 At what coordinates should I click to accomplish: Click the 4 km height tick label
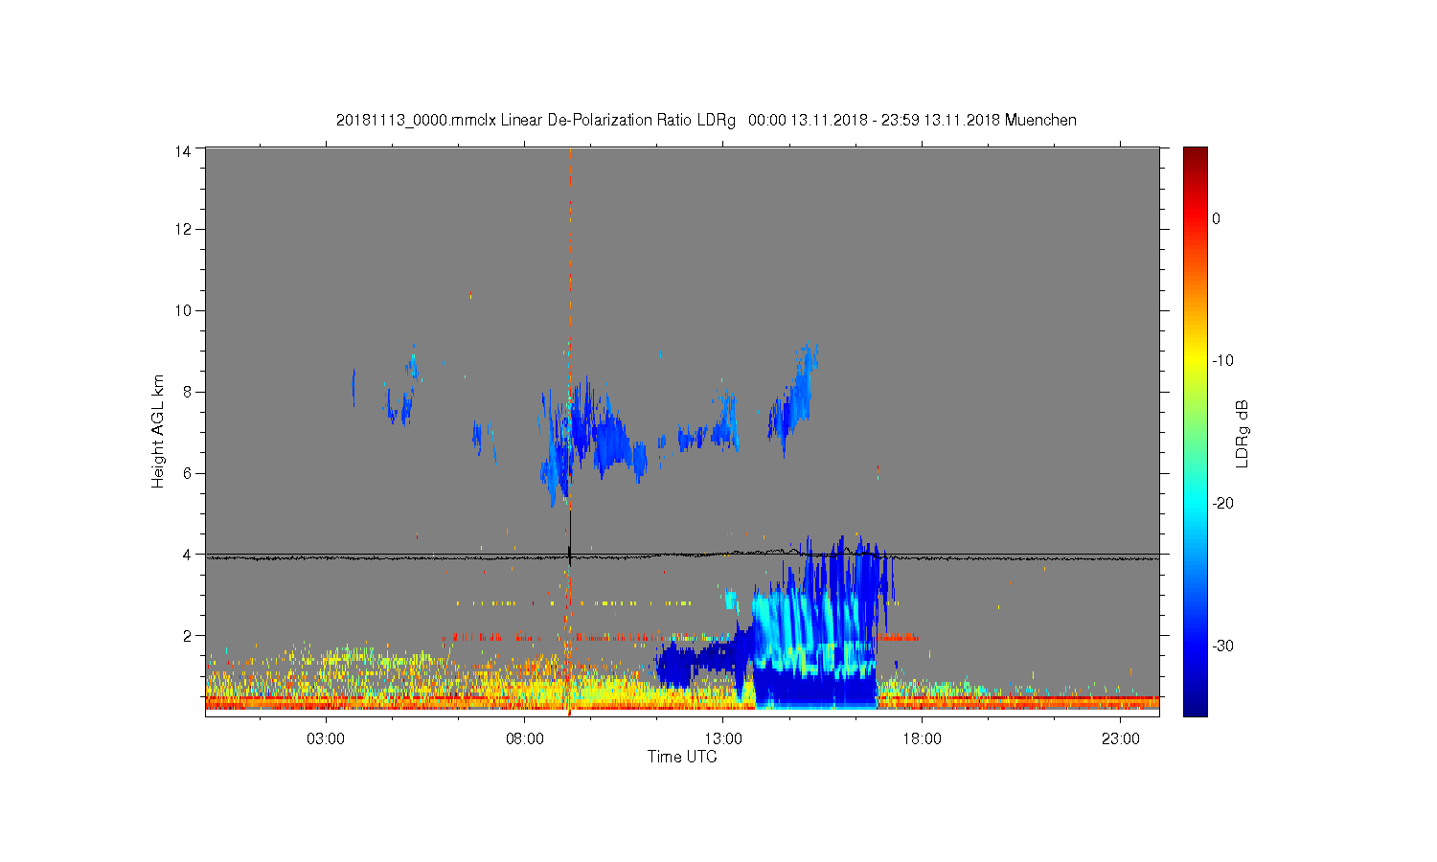187,555
